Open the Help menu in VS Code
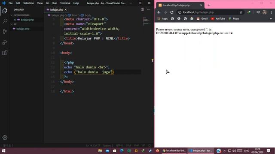Screen dimensions: 275x154 point(76,3)
